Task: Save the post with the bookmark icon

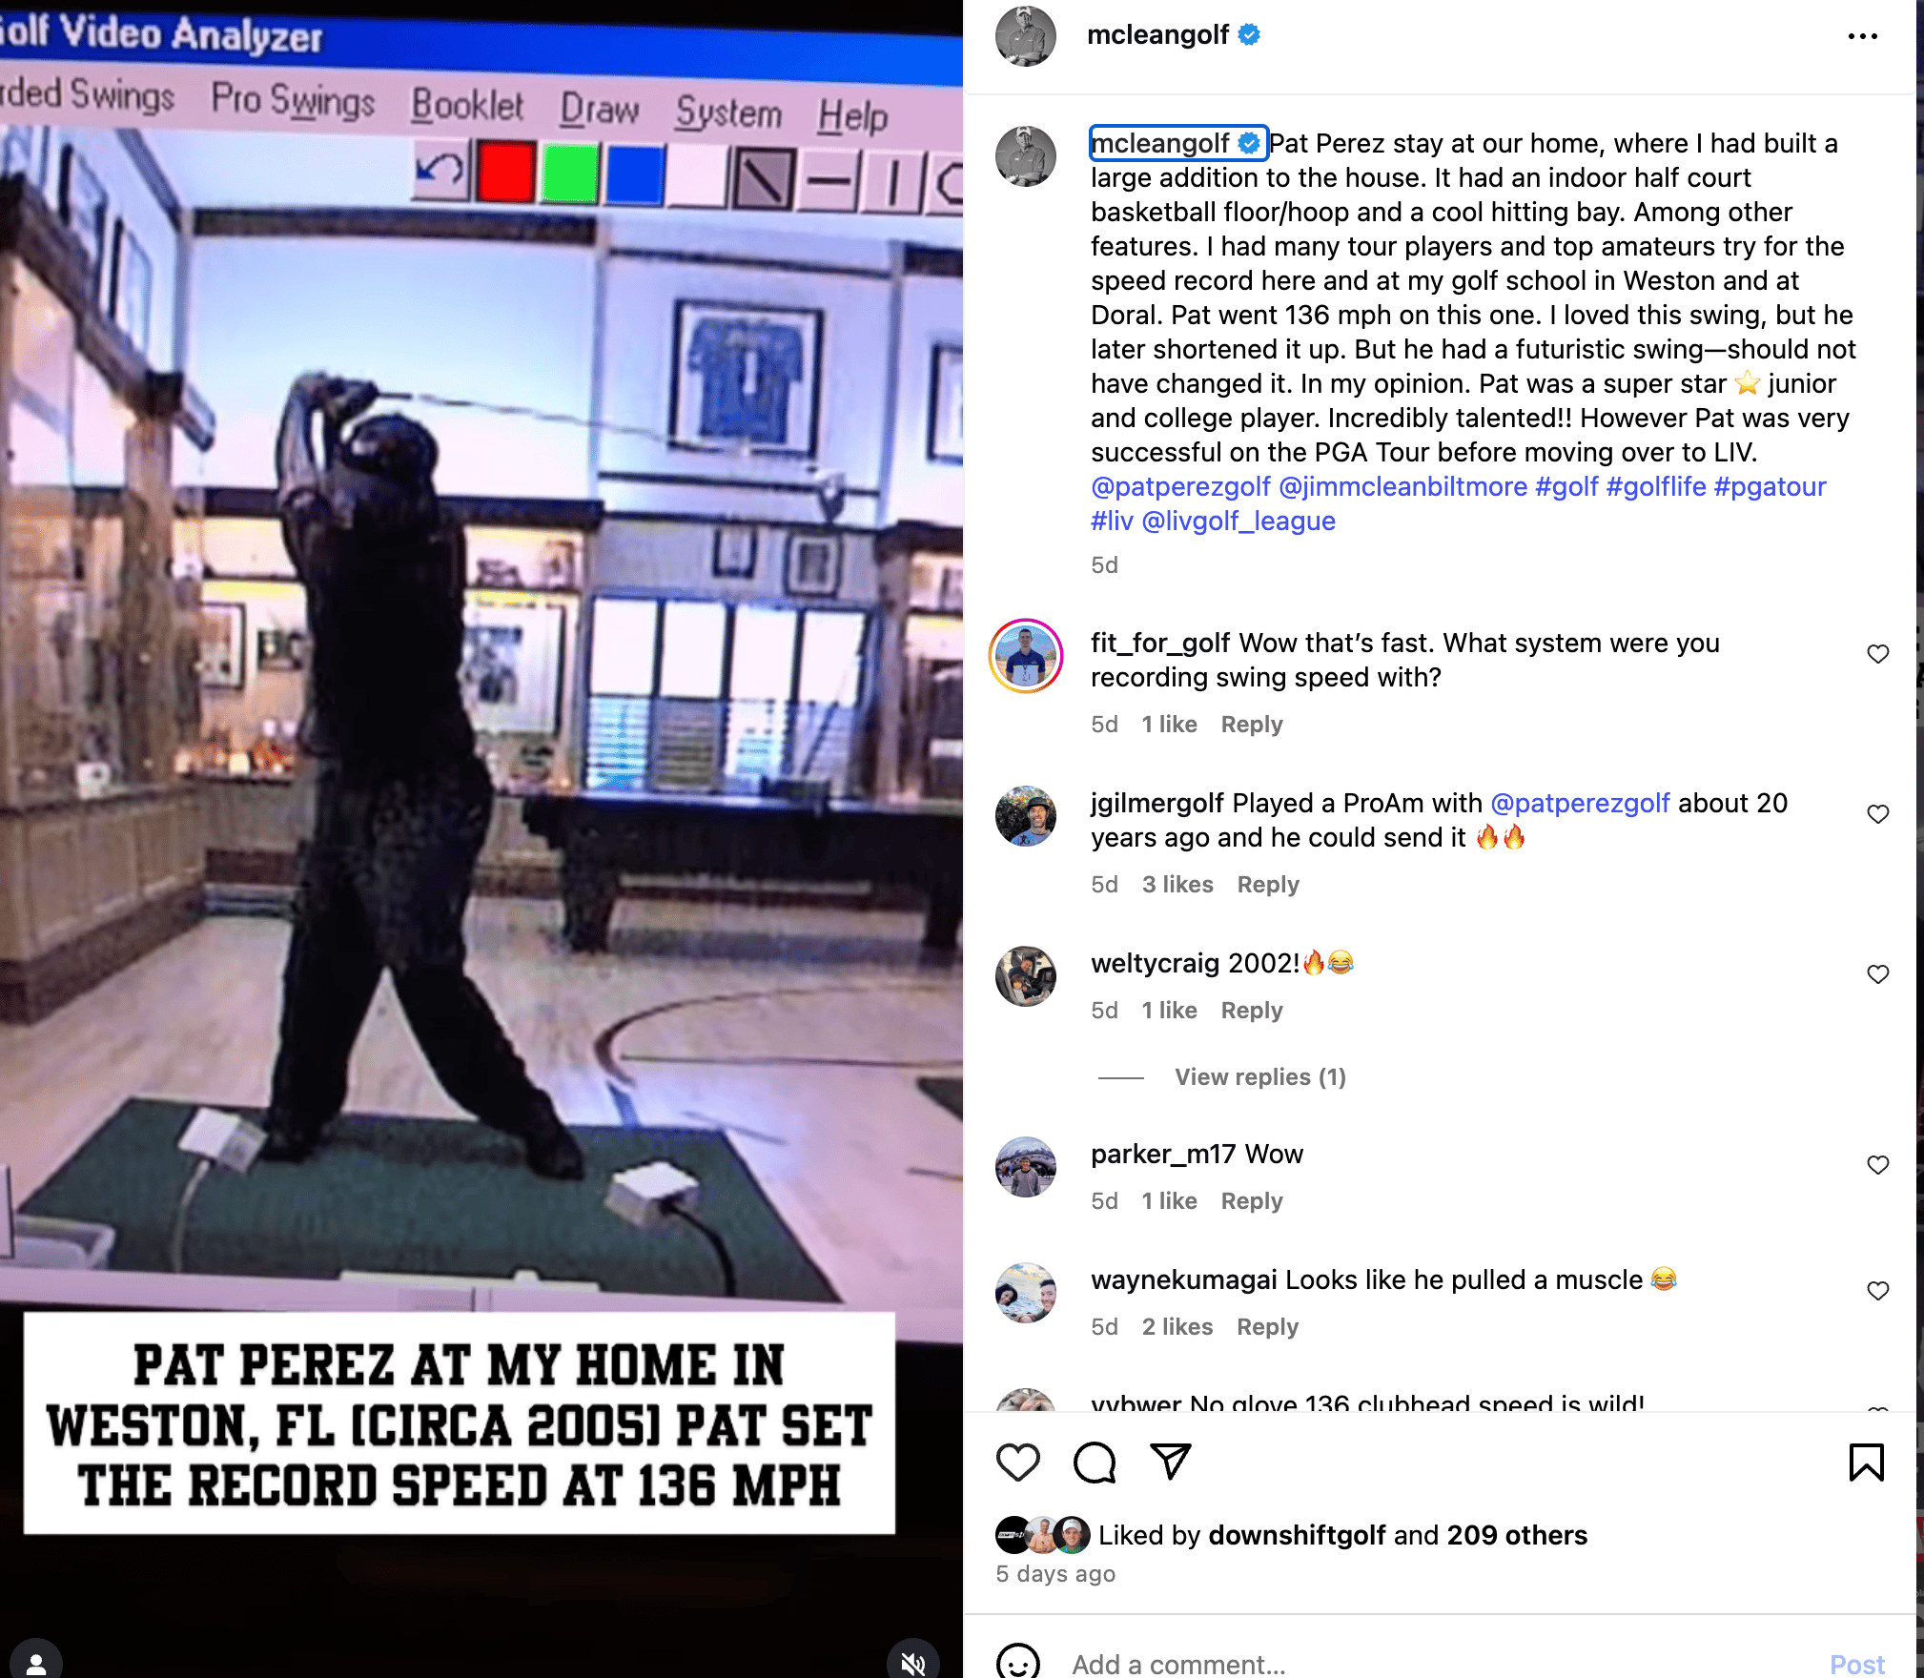Action: pos(1866,1462)
